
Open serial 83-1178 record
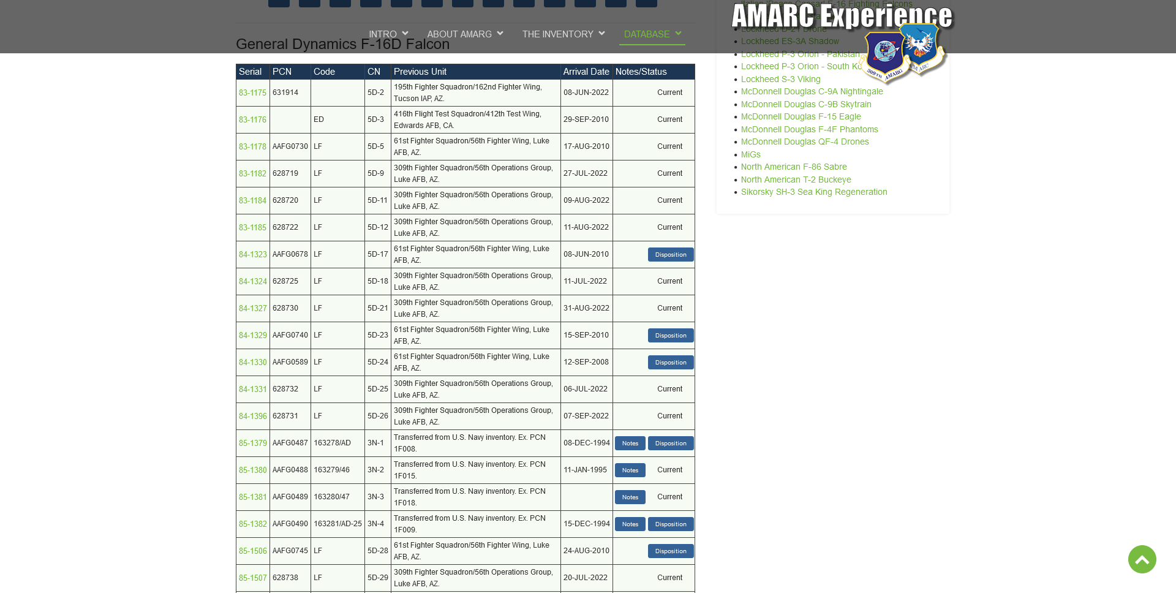[252, 146]
